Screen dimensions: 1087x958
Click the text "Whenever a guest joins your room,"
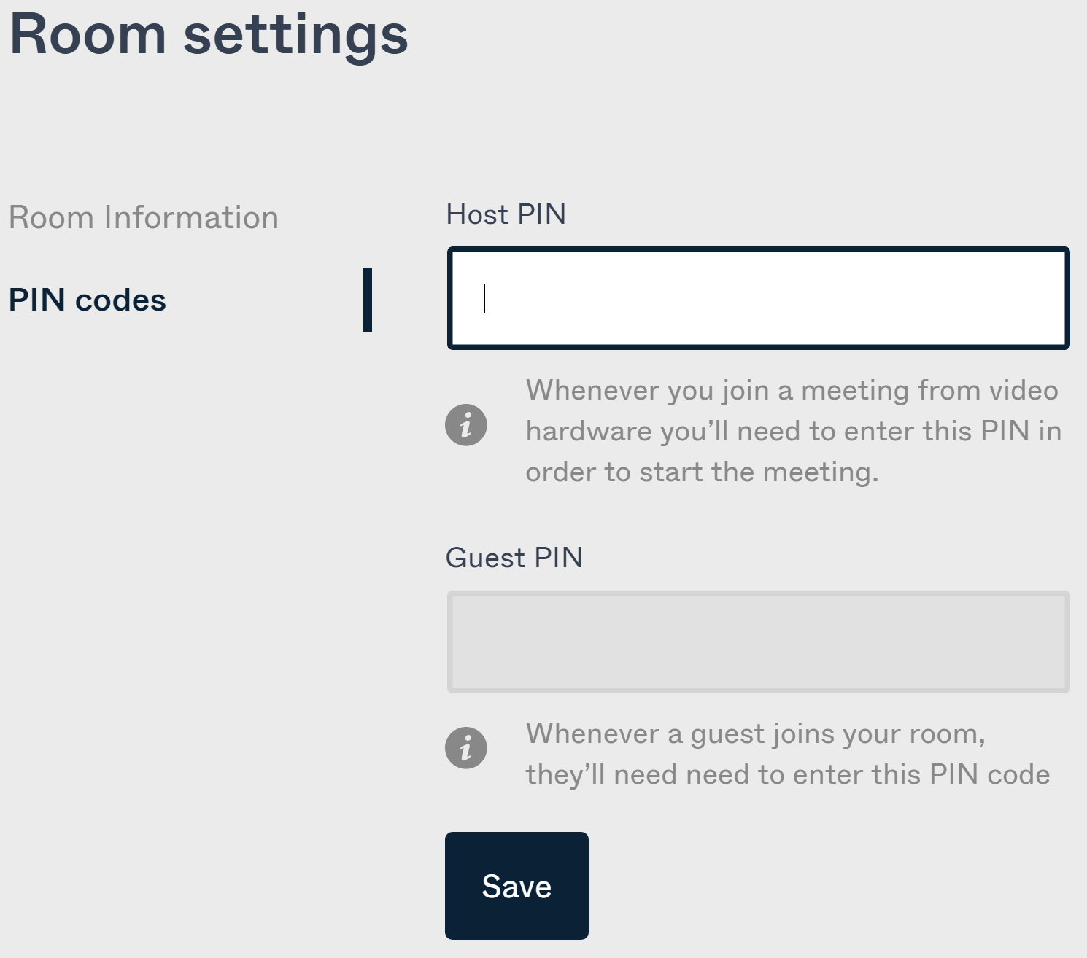755,734
